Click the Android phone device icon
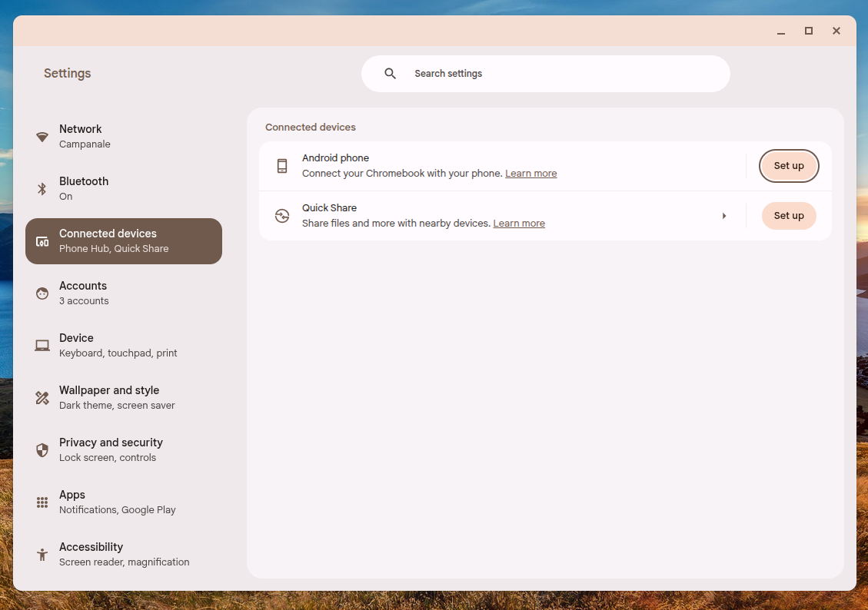 coord(281,166)
